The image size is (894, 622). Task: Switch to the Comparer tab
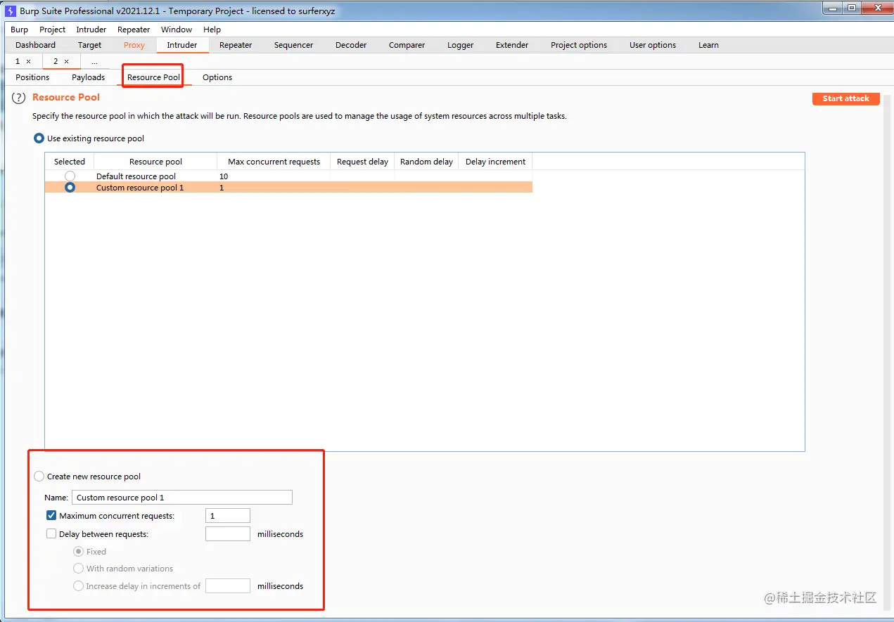click(407, 45)
